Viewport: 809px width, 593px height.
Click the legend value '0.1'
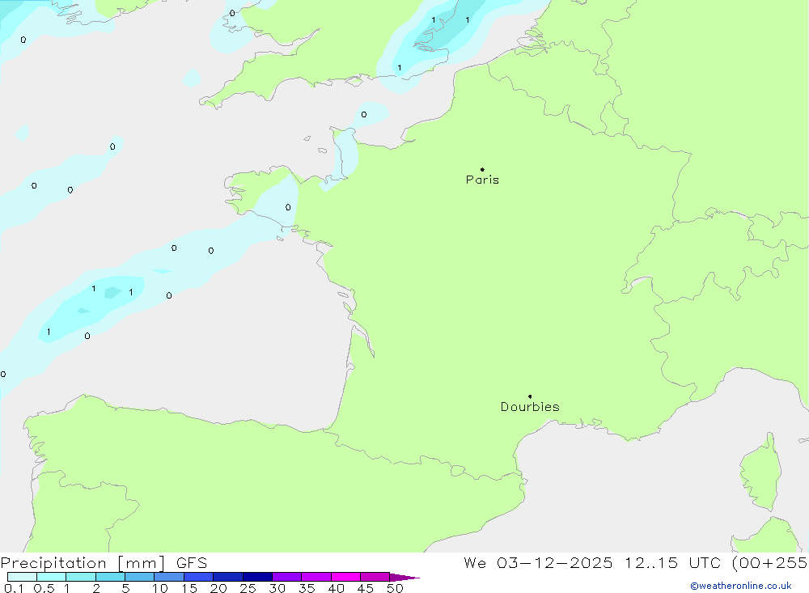14,588
